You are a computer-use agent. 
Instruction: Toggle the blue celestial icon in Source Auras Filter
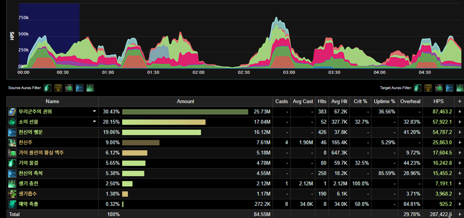79,88
